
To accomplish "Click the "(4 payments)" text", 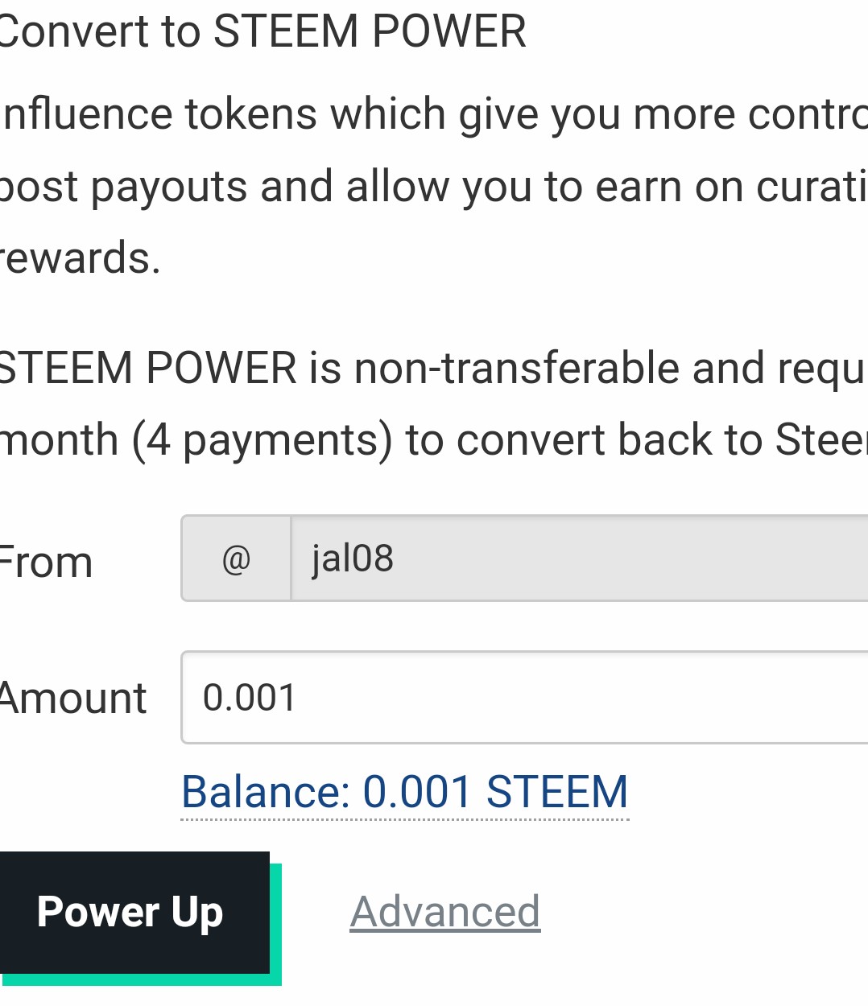I will (x=262, y=441).
